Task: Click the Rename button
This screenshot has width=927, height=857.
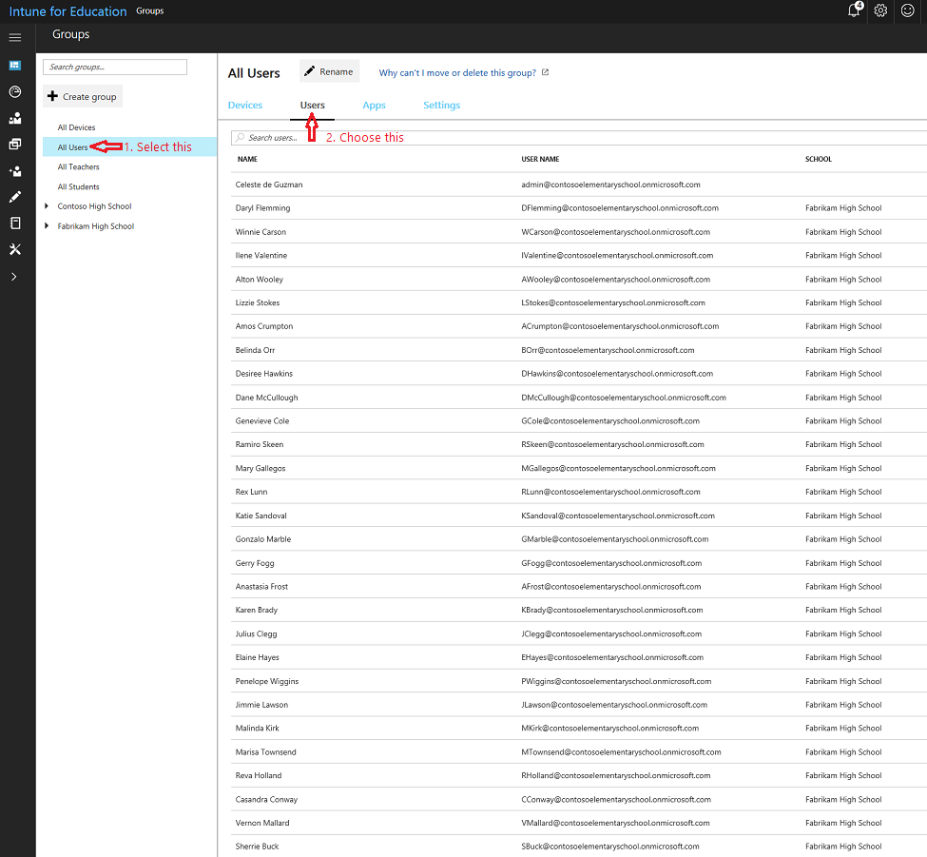Action: click(329, 72)
